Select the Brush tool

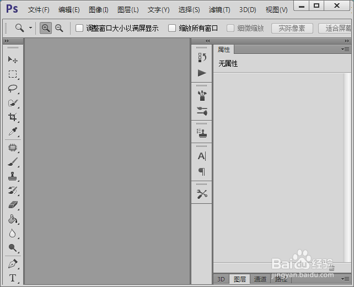coord(13,162)
